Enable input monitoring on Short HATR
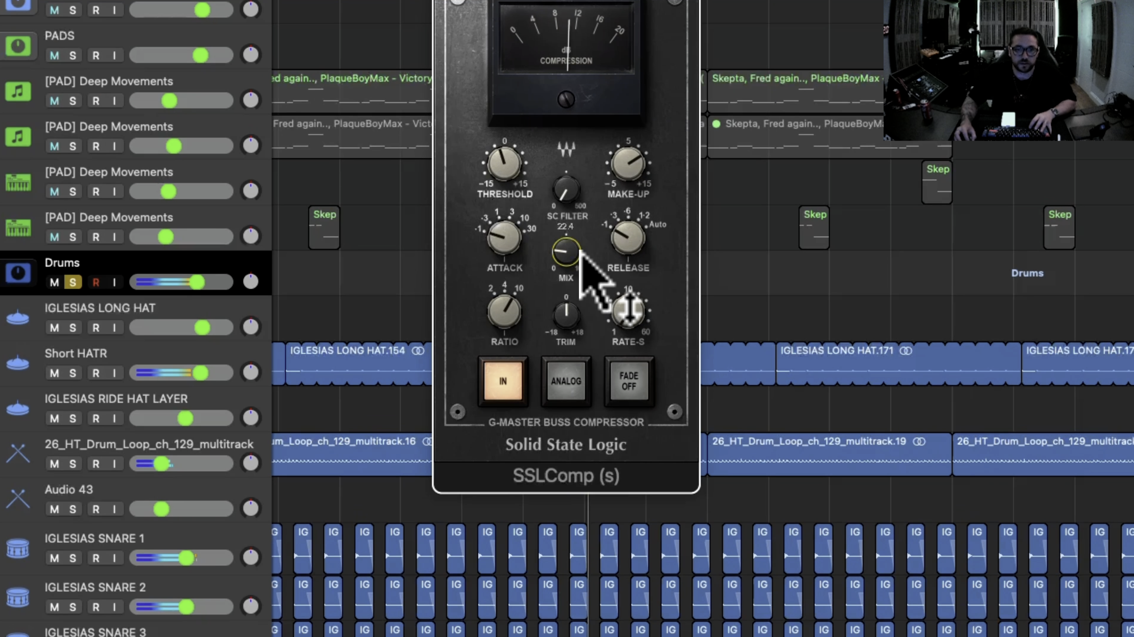Screen dimensions: 1134x637 tap(114, 373)
